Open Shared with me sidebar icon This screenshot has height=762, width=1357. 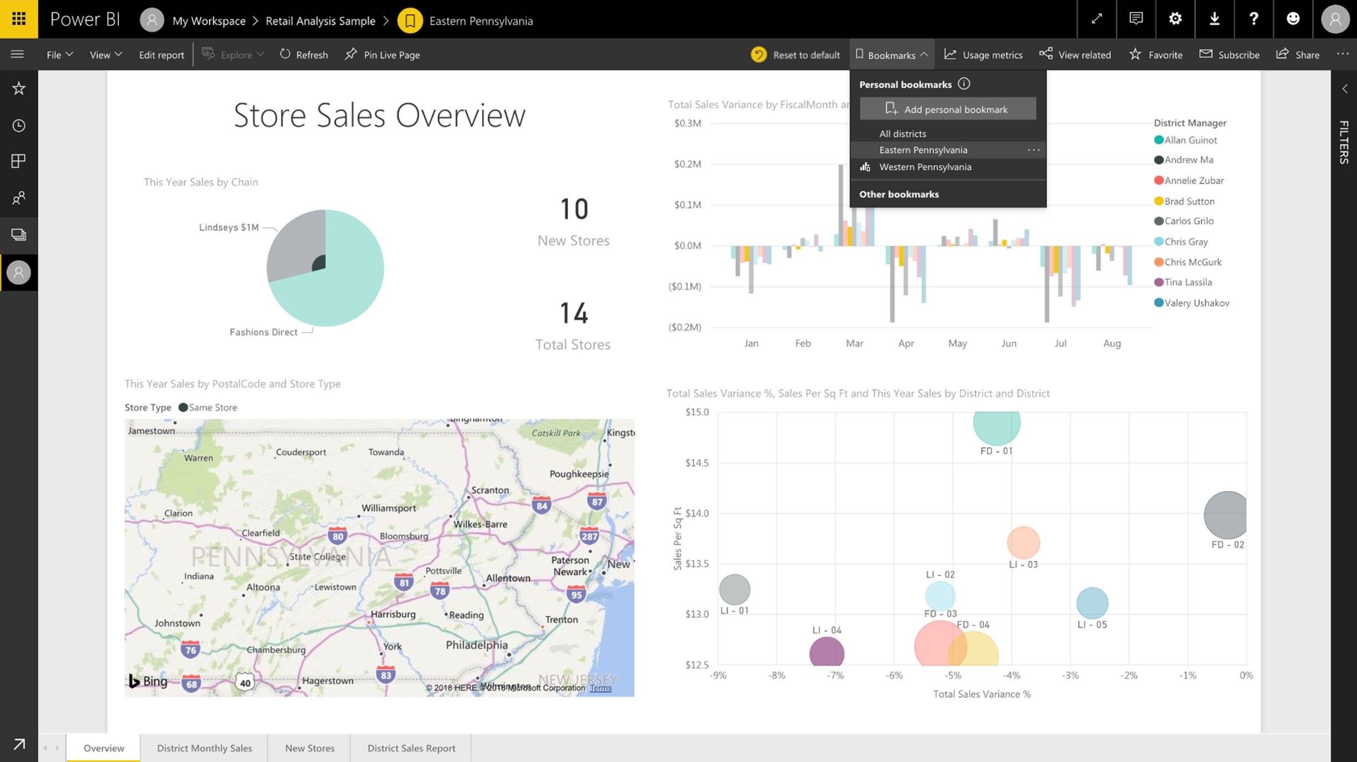coord(19,198)
